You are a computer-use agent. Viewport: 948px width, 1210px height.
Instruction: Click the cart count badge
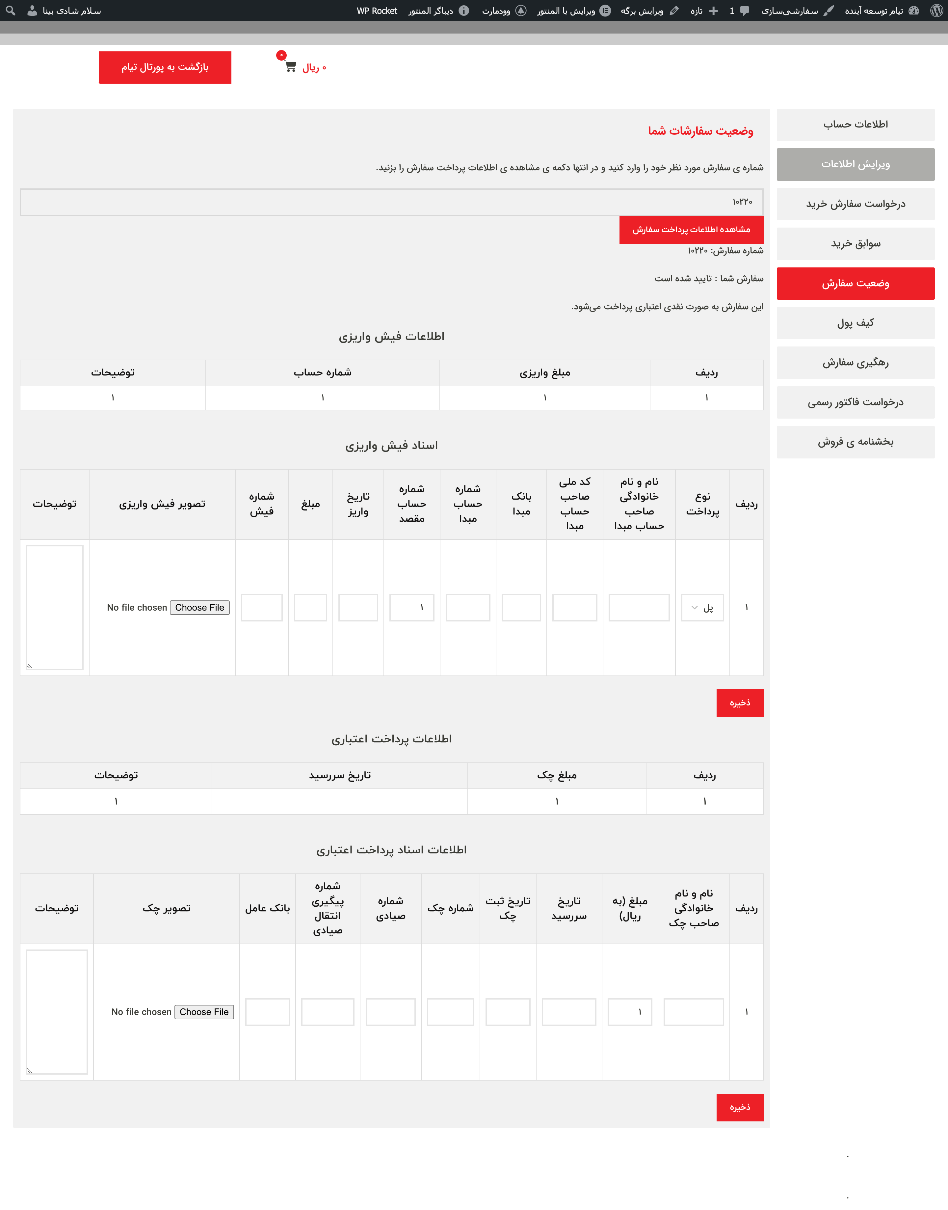(281, 55)
